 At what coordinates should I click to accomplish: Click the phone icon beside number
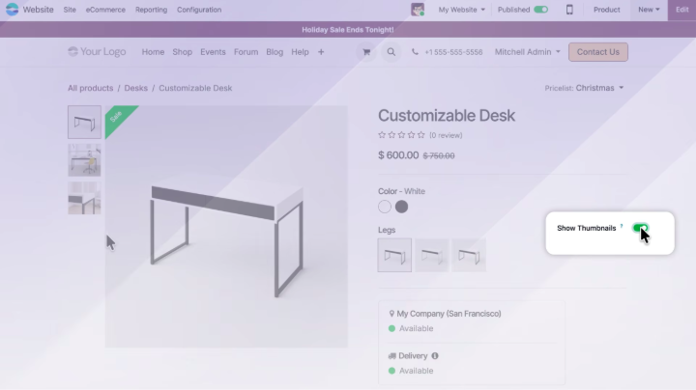(415, 52)
